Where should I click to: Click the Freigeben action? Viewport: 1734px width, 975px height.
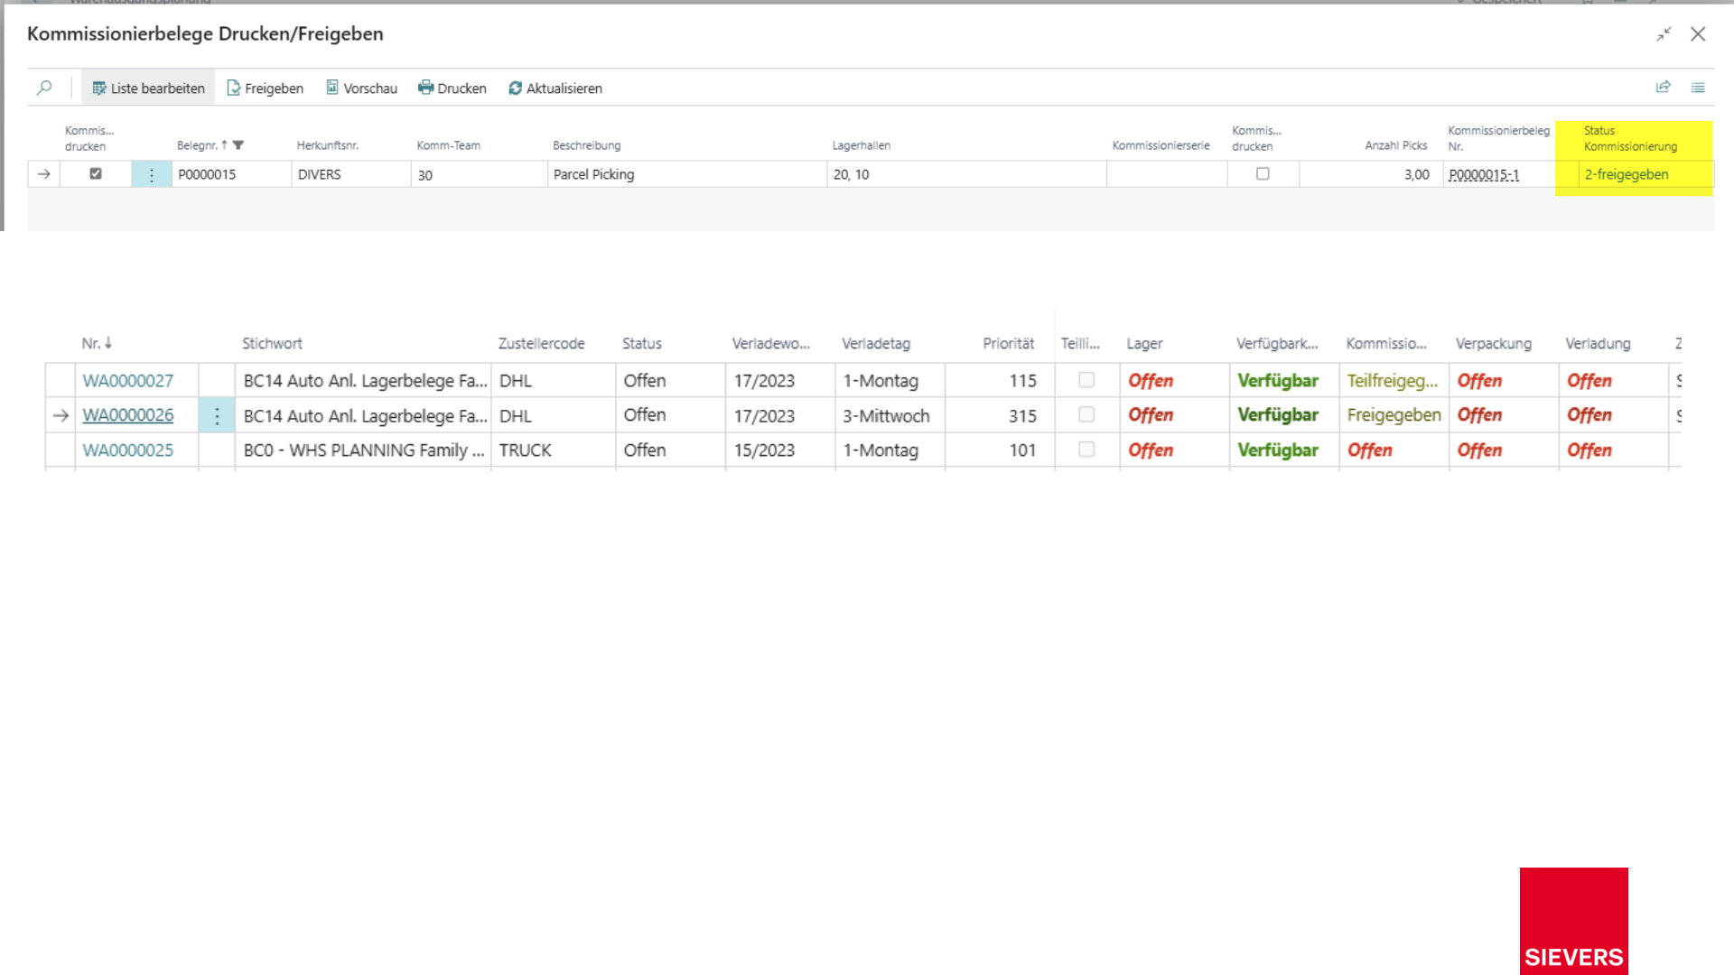(x=265, y=88)
